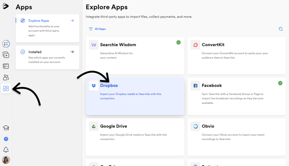289x166 pixels.
Task: Open the Google Drive app card
Action: click(x=135, y=137)
